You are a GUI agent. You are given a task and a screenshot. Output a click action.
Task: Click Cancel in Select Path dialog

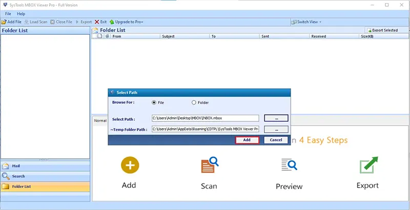click(276, 140)
